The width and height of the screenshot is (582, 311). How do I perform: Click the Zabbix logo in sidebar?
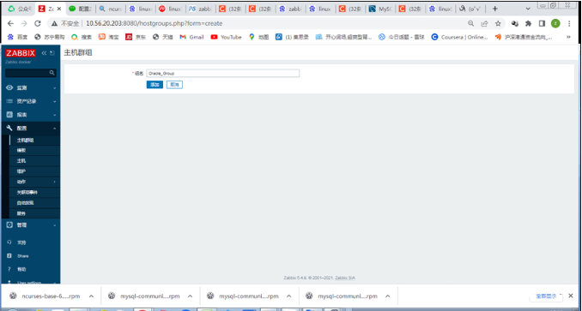(x=21, y=53)
